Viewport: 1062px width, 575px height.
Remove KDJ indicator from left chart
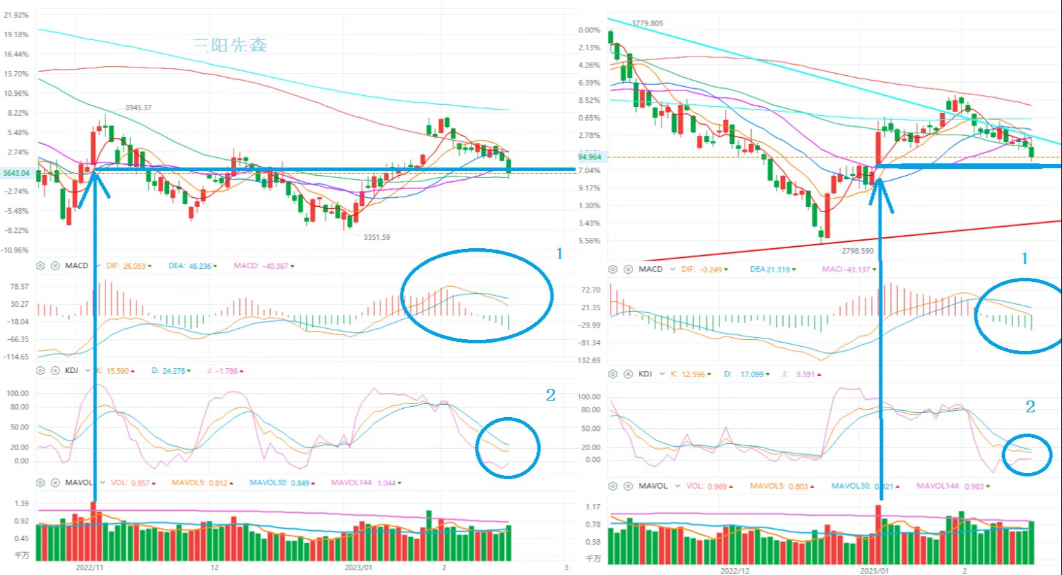click(x=54, y=370)
